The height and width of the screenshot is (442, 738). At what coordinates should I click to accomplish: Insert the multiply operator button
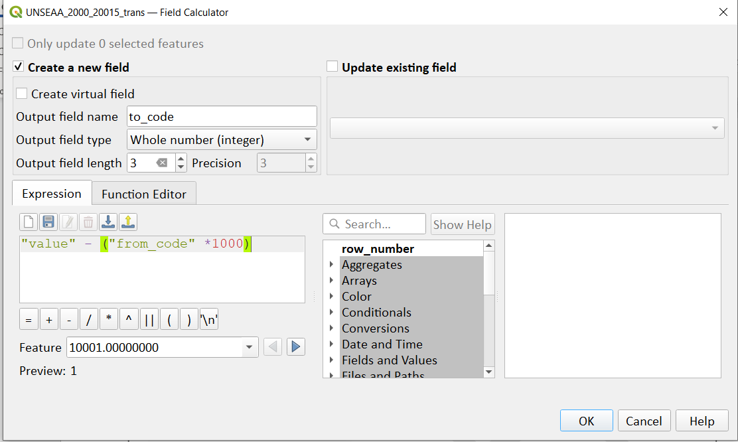pos(109,320)
